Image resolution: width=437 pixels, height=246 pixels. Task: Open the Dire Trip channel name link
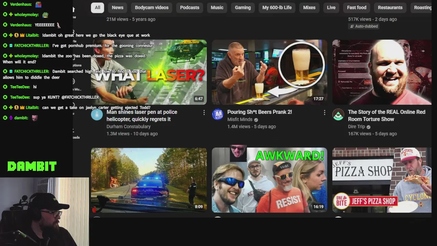(x=356, y=126)
